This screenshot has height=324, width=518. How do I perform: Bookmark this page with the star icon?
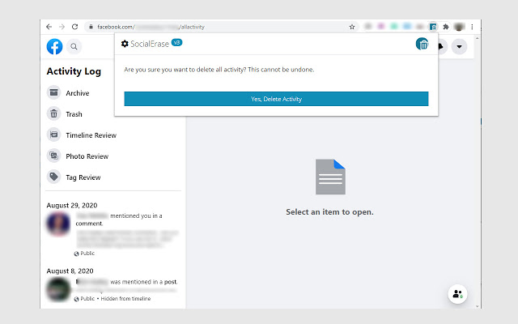(x=352, y=27)
